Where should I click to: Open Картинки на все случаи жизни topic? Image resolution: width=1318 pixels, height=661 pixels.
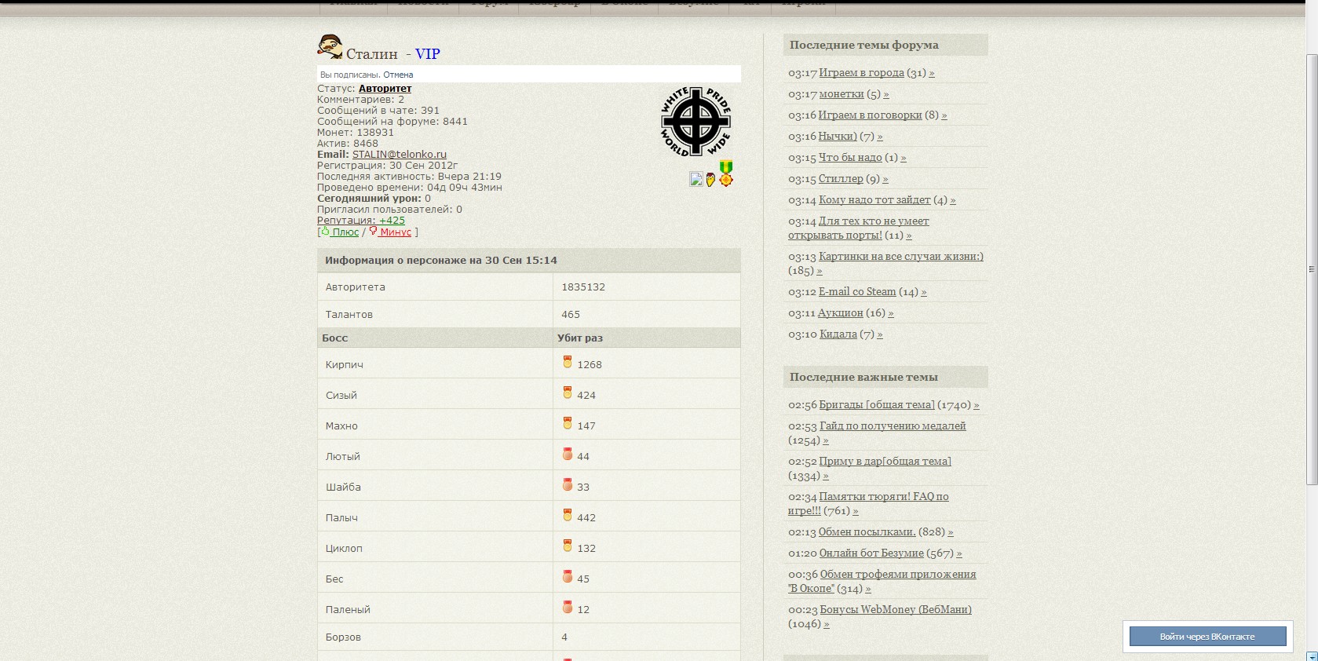[x=901, y=256]
